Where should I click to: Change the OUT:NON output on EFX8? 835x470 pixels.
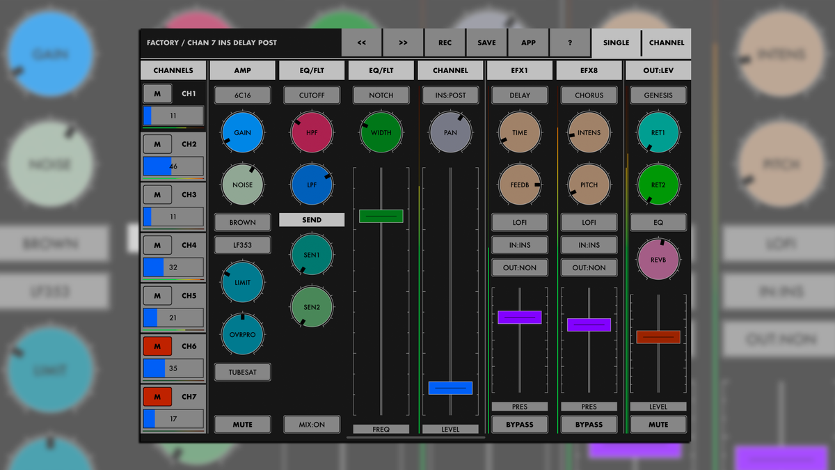589,267
